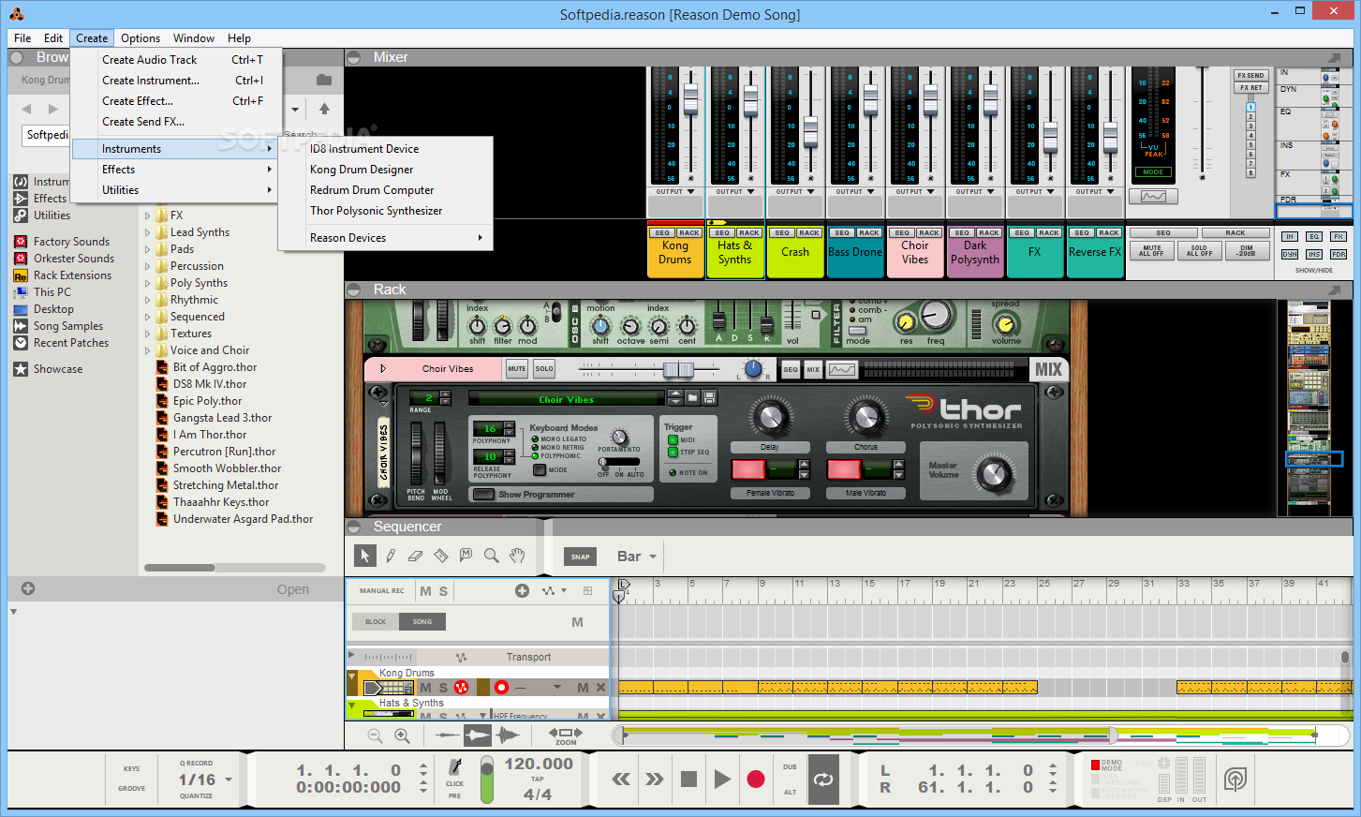This screenshot has width=1361, height=817.
Task: Switch to BLOCK mode
Action: 376,621
